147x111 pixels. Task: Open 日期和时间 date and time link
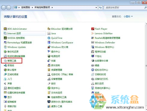click(100, 74)
